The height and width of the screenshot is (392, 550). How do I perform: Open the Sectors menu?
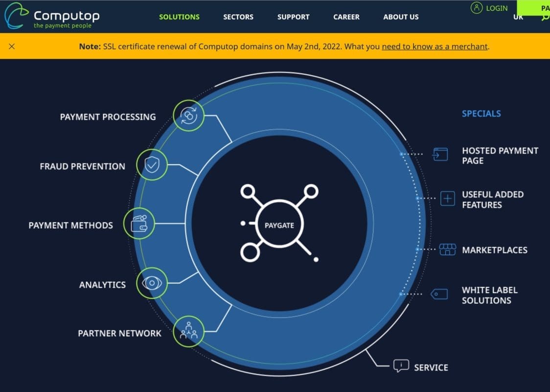coord(238,17)
